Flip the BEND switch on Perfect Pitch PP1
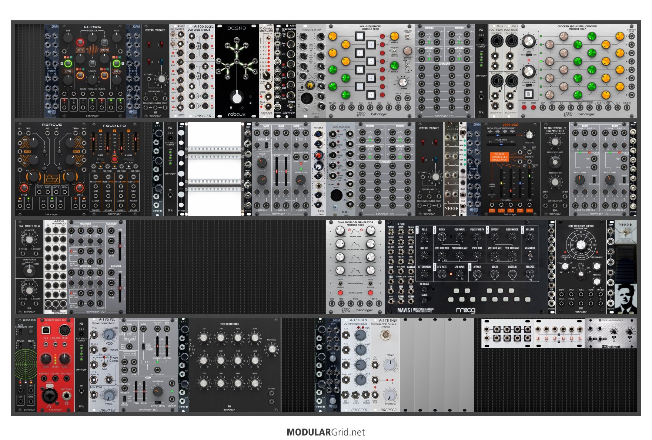This screenshot has height=440, width=652. coord(65,344)
